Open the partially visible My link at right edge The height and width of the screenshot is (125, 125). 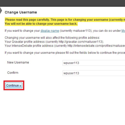123,31
